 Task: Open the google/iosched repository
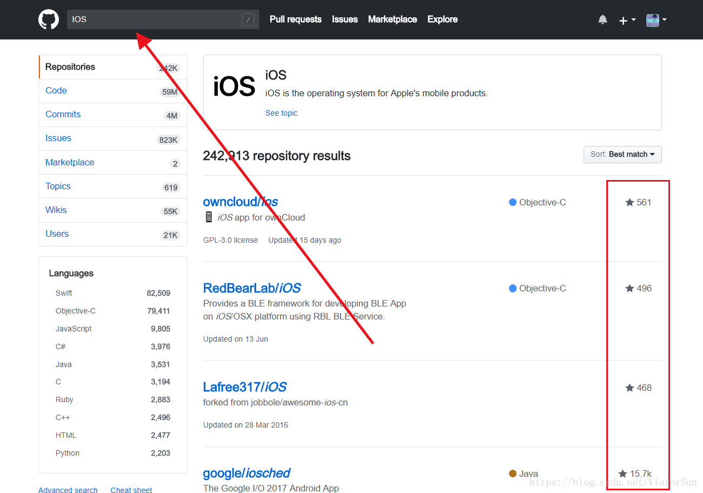246,473
